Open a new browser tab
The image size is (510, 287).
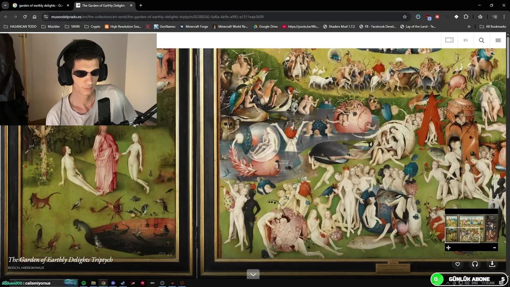[x=141, y=6]
